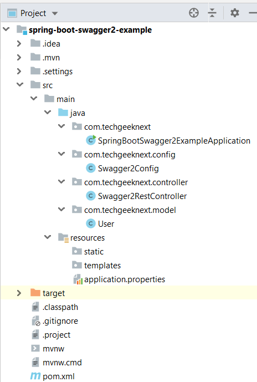Click the application.properties file icon
Image resolution: width=257 pixels, height=382 pixels.
(x=78, y=279)
